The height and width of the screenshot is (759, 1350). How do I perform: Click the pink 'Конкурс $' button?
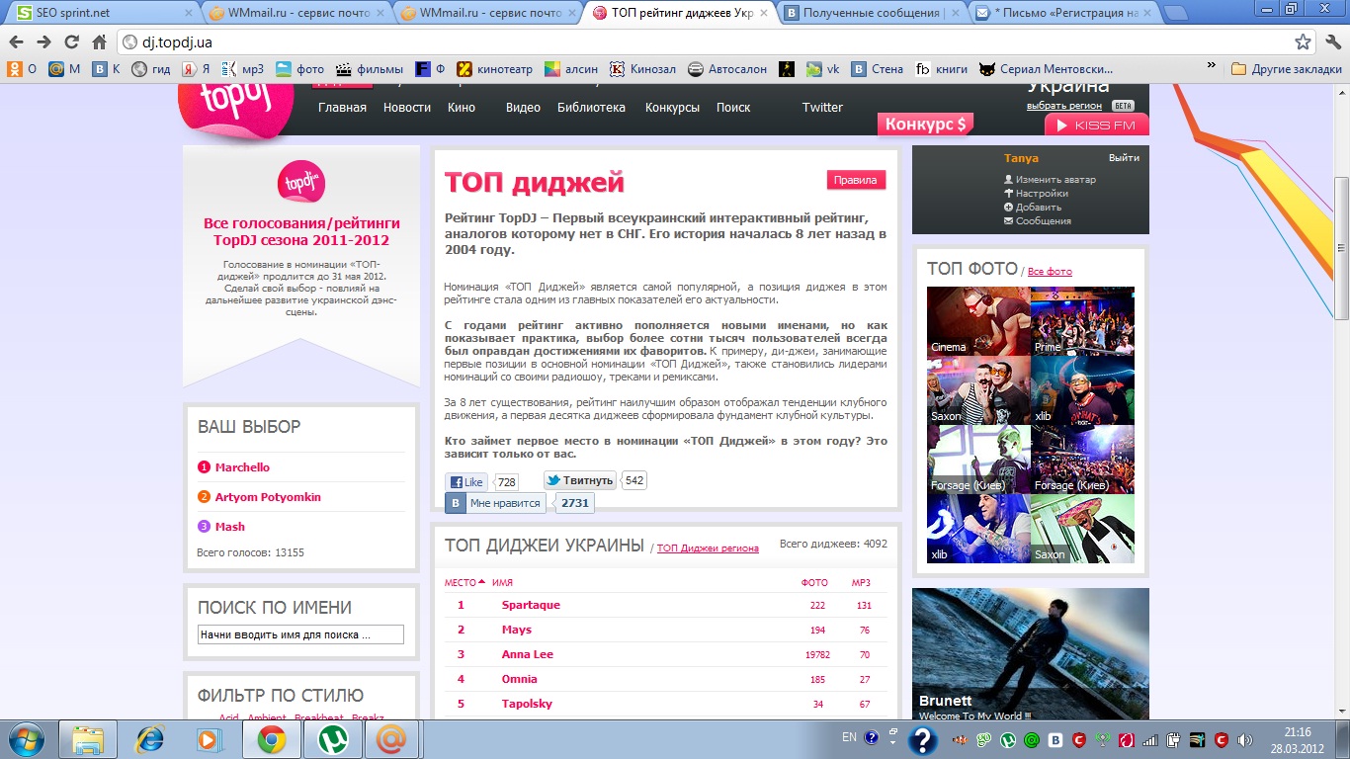(925, 125)
